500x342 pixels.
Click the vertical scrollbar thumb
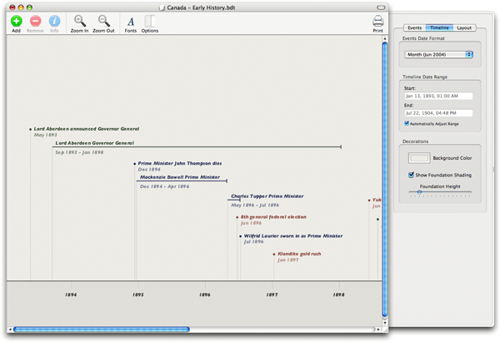pos(385,179)
